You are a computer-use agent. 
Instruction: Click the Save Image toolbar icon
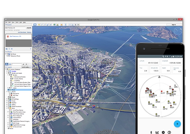pyautogui.click(x=76, y=25)
